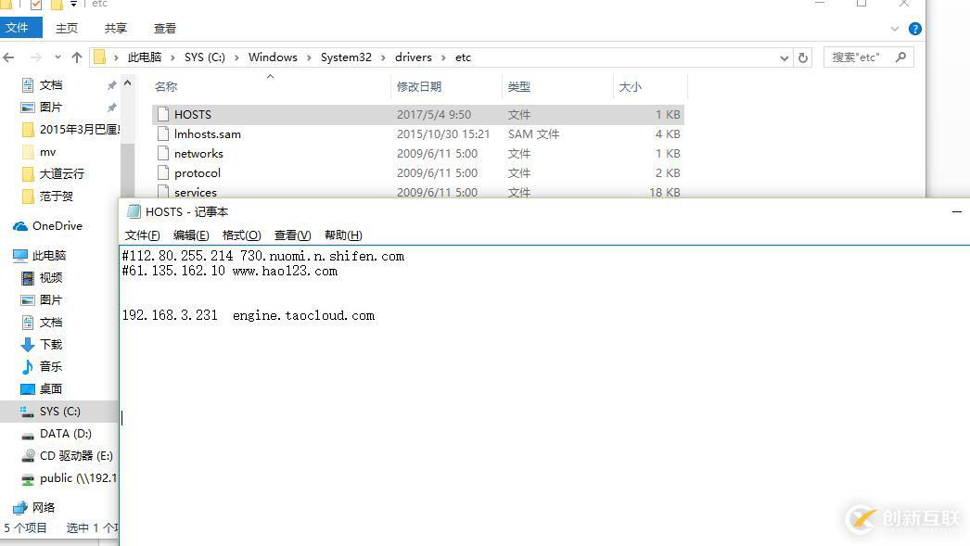Switch to the 查看 ribbon tab
This screenshot has height=546, width=970.
point(164,29)
